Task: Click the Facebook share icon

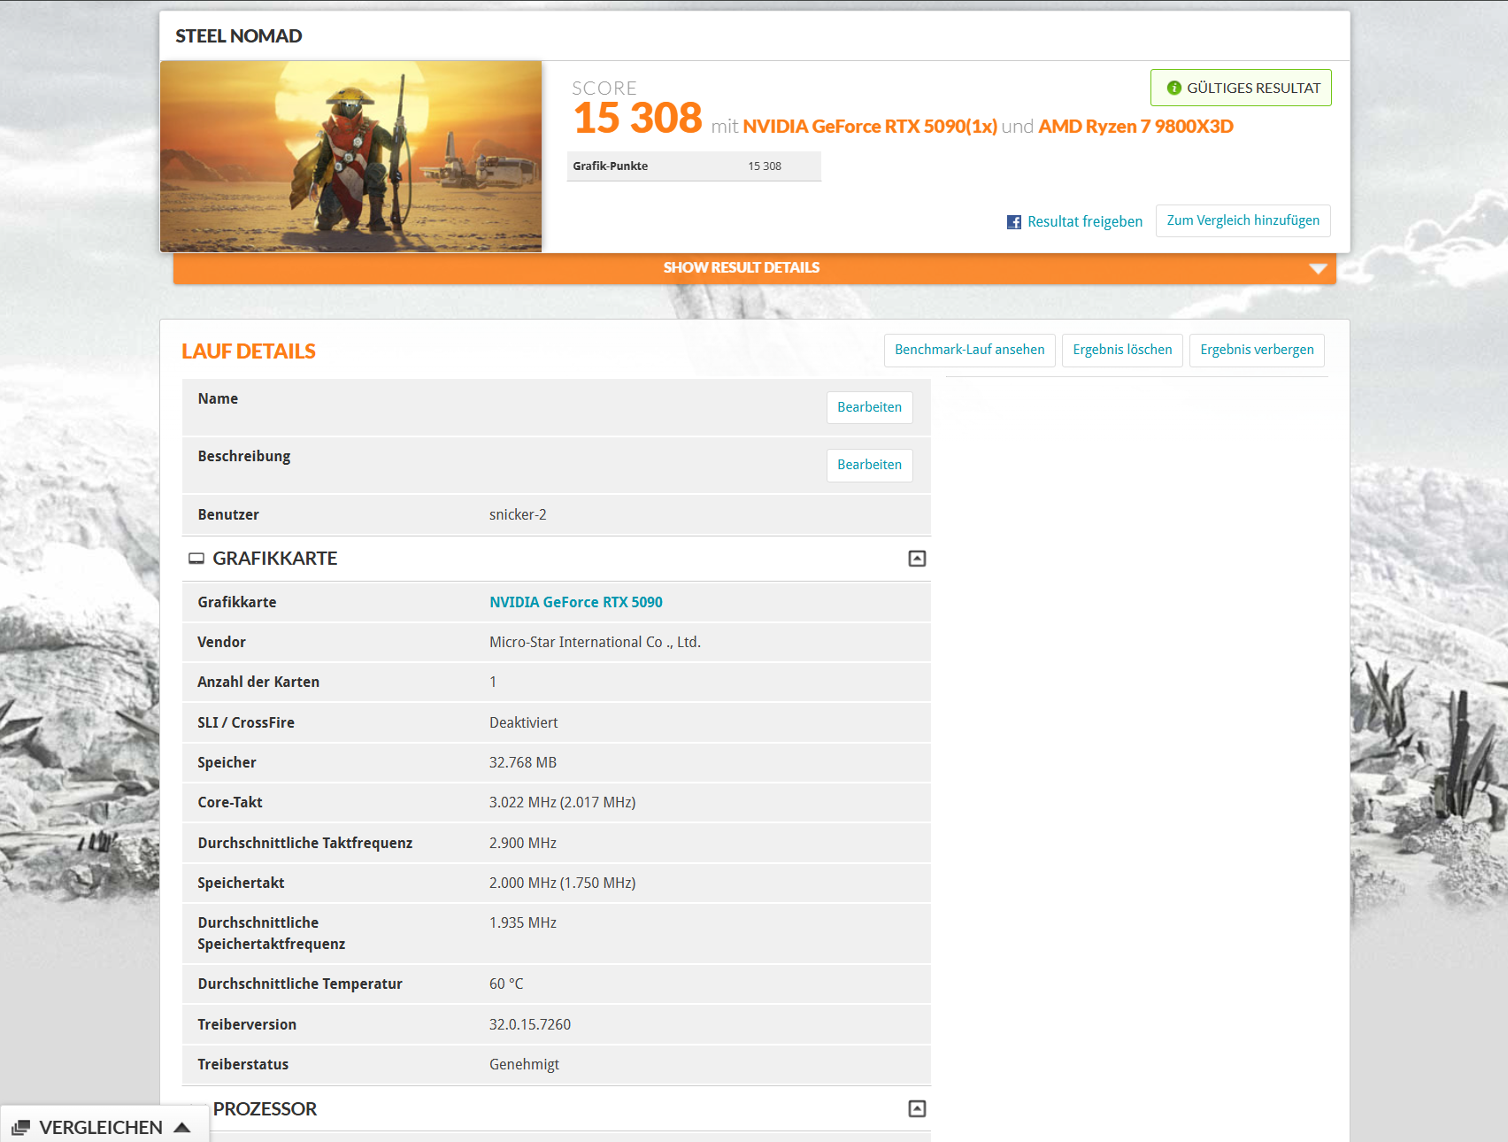Action: (1013, 221)
